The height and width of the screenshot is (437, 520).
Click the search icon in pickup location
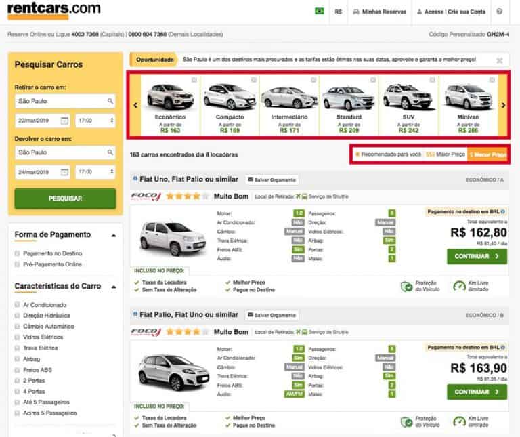[x=110, y=101]
